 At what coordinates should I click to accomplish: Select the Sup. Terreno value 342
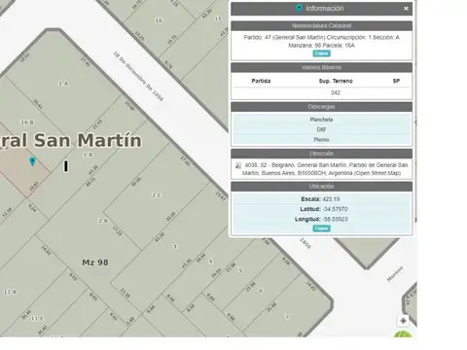point(336,92)
